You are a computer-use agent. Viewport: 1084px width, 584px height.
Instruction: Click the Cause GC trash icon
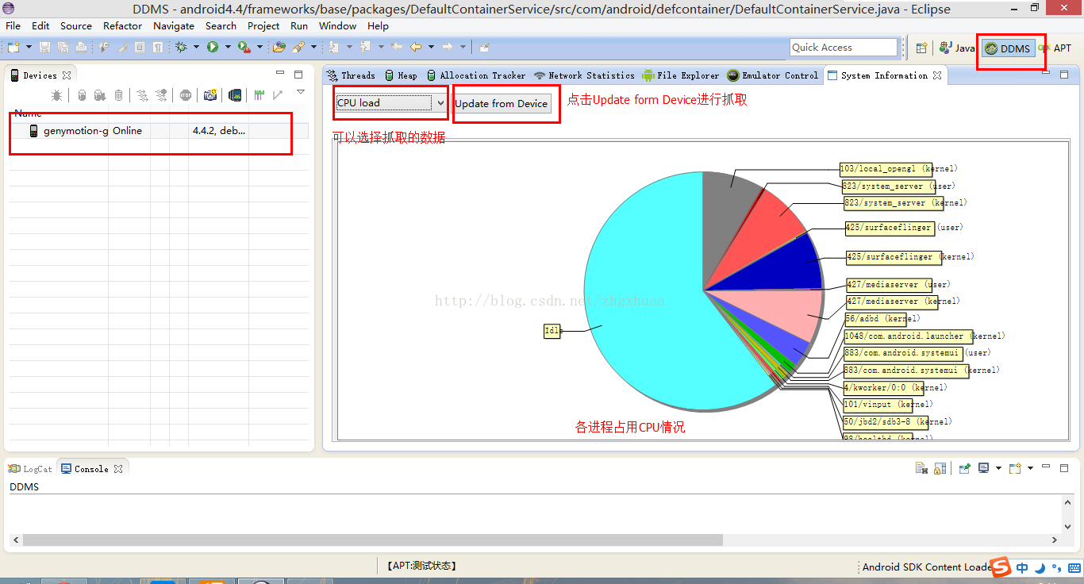(118, 95)
